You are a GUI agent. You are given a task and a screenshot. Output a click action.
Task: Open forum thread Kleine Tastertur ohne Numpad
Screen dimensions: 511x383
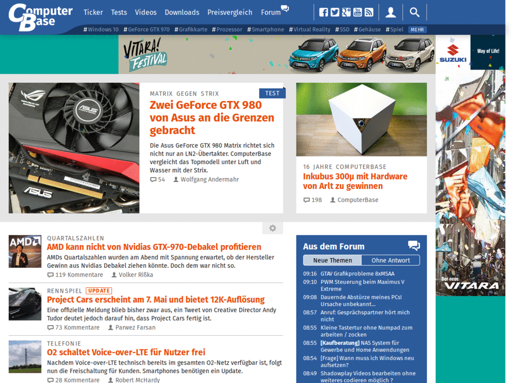coord(366,331)
